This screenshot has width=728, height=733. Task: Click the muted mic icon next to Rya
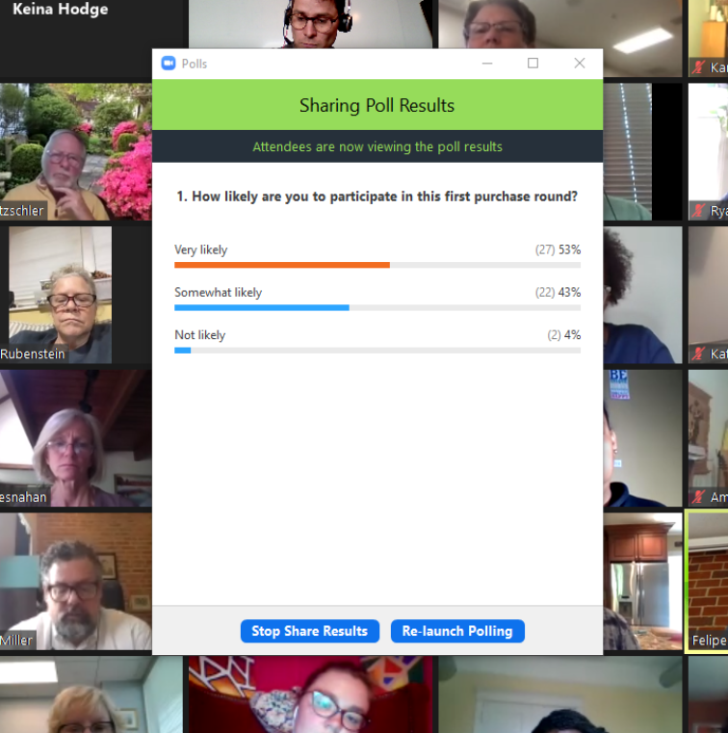[x=698, y=211]
